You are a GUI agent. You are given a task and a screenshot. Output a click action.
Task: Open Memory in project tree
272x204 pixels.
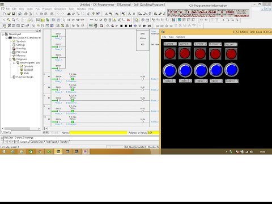tap(21, 56)
